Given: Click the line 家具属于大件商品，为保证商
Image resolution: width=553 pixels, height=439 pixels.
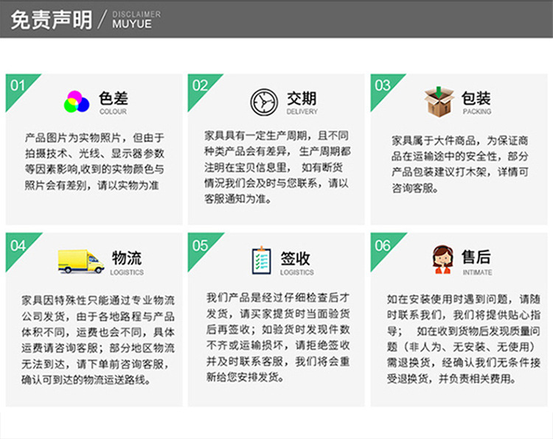Looking at the screenshot, I should pos(460,140).
